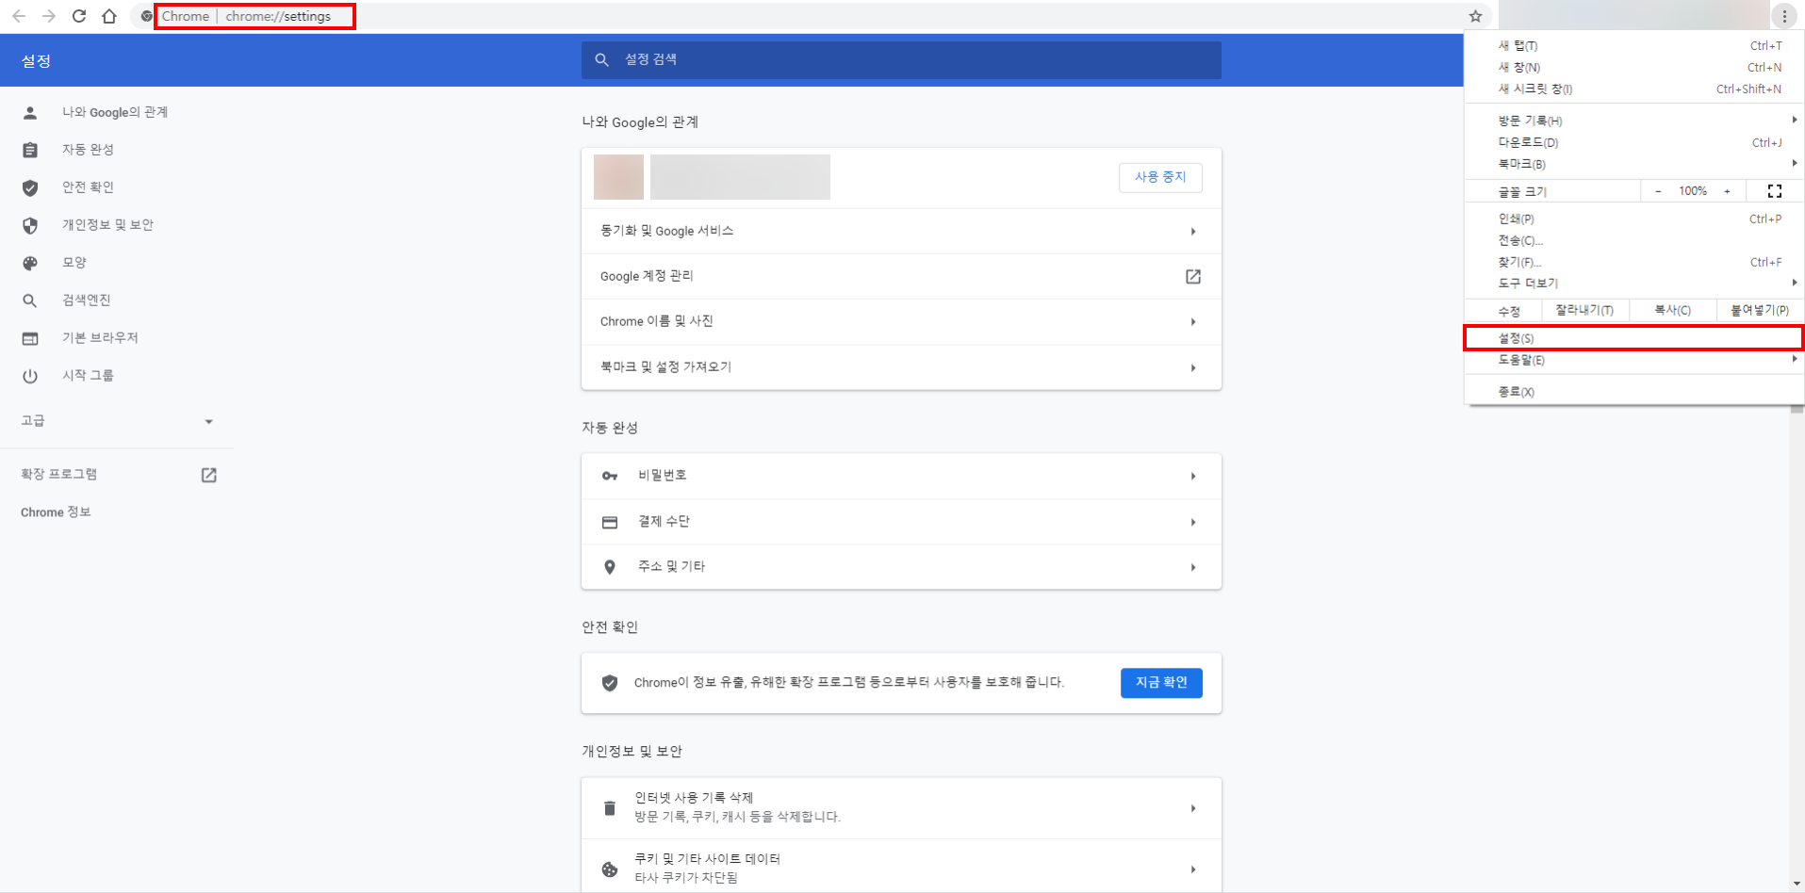The width and height of the screenshot is (1805, 893).
Task: Open 나와 Google의 관계 in sidebar
Action: pyautogui.click(x=115, y=112)
